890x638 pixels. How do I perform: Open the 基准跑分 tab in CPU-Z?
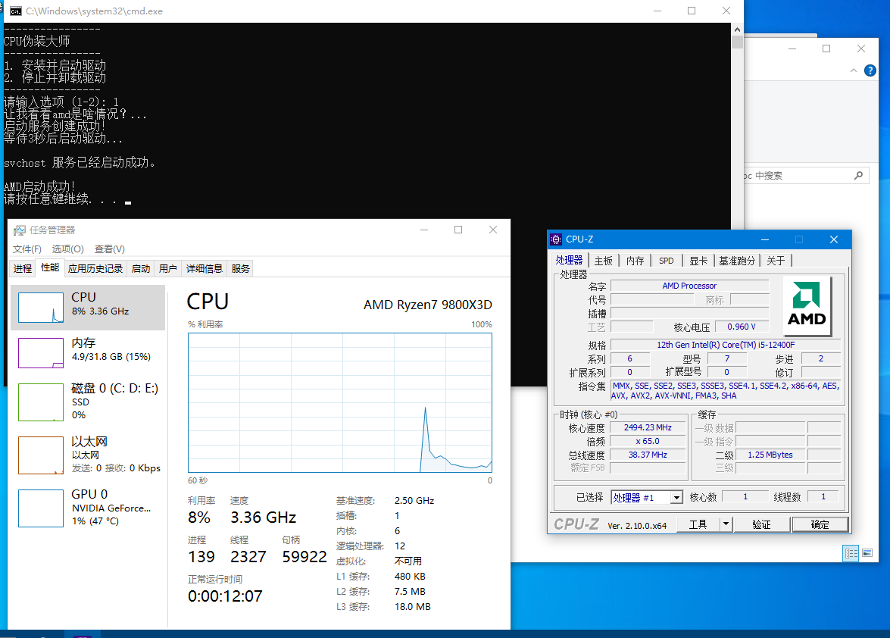coord(737,261)
